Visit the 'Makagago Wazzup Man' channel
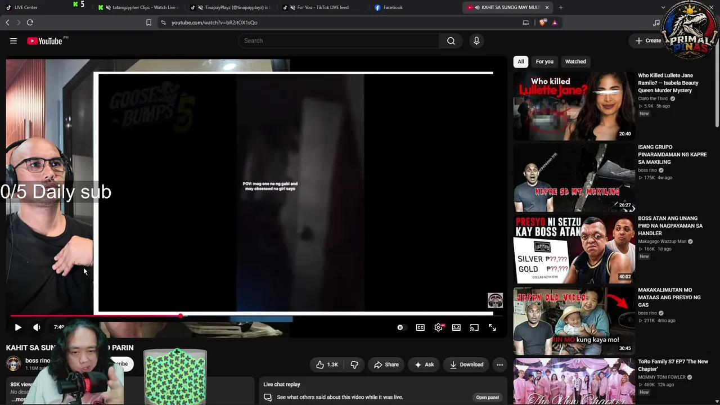 click(x=662, y=241)
